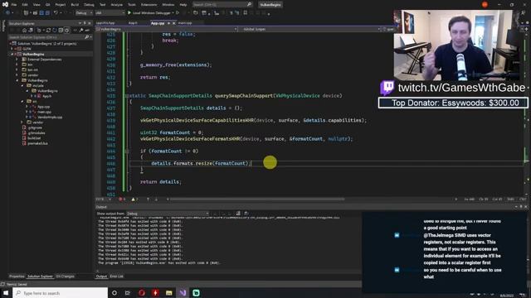Screen dimensions: 531x298
Task: Open the Edit menu
Action: (25, 5)
